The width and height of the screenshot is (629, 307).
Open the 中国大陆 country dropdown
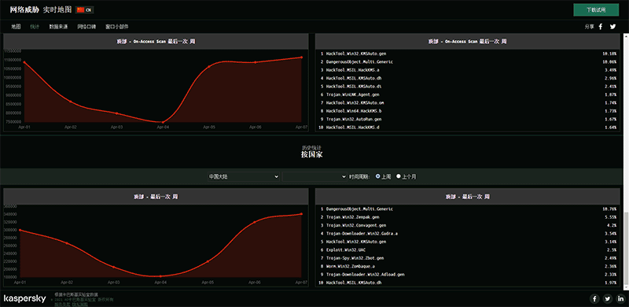click(x=244, y=176)
